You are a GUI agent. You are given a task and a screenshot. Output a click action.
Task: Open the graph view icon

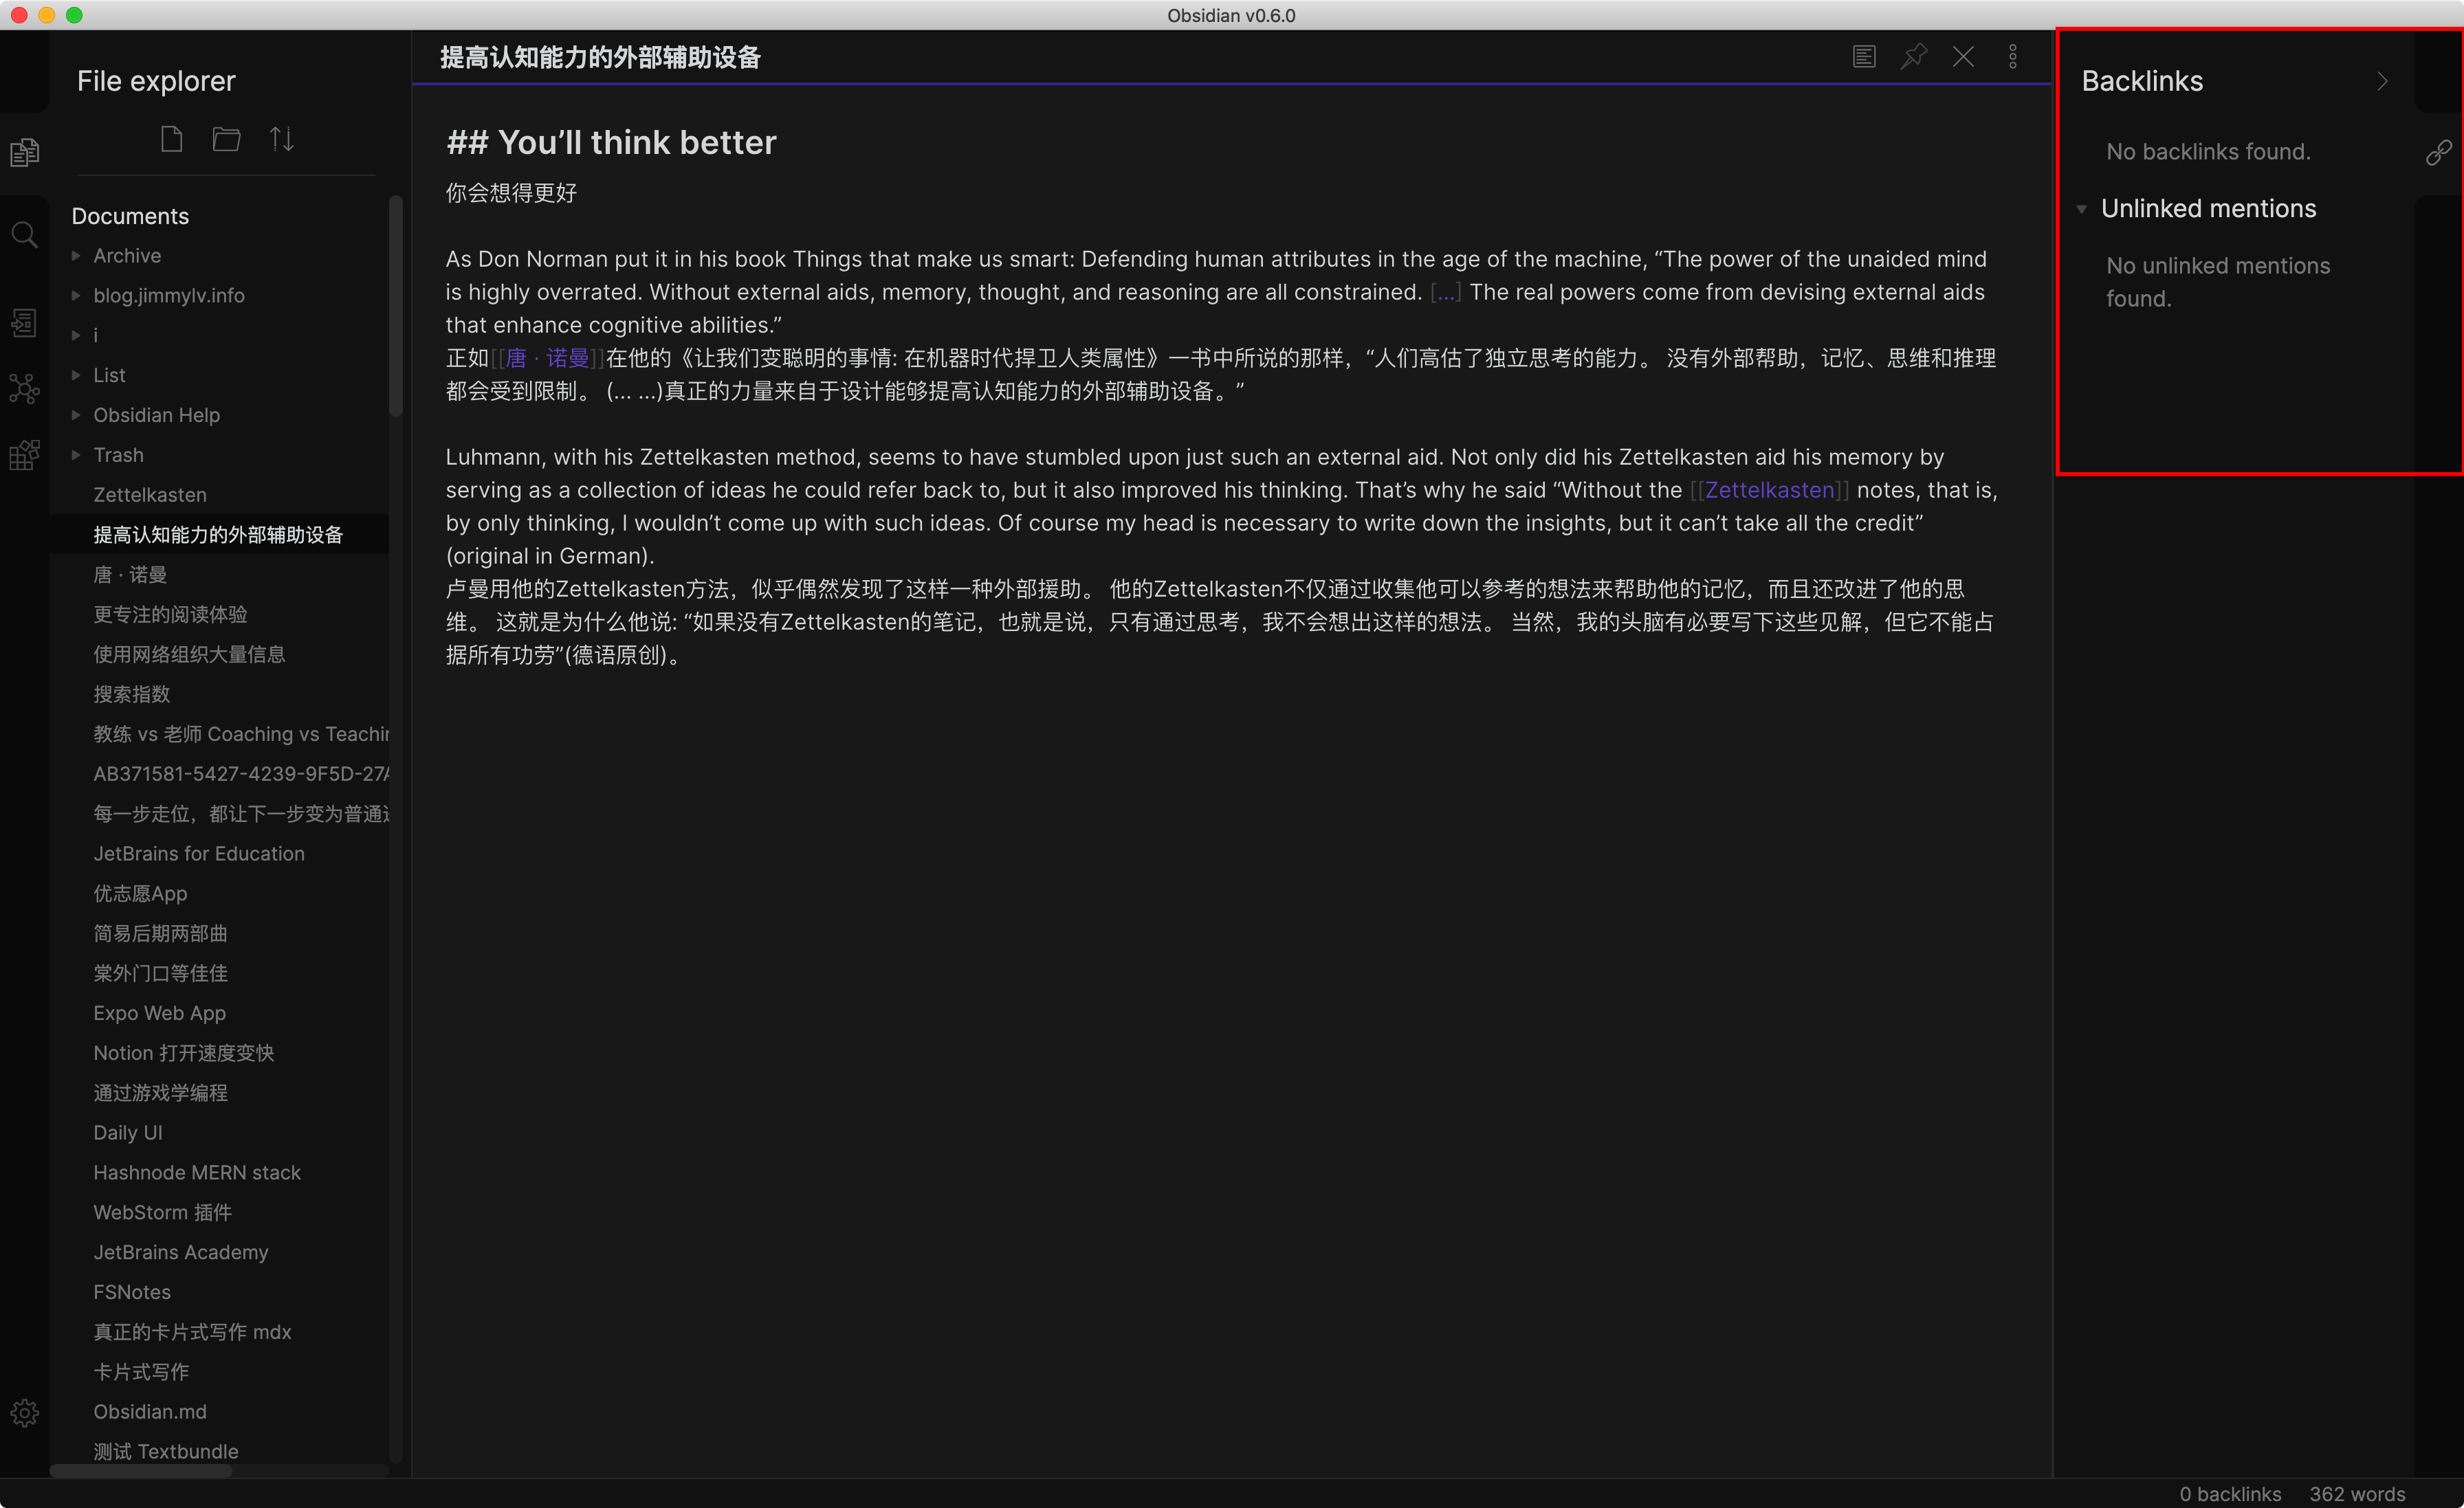coord(24,388)
